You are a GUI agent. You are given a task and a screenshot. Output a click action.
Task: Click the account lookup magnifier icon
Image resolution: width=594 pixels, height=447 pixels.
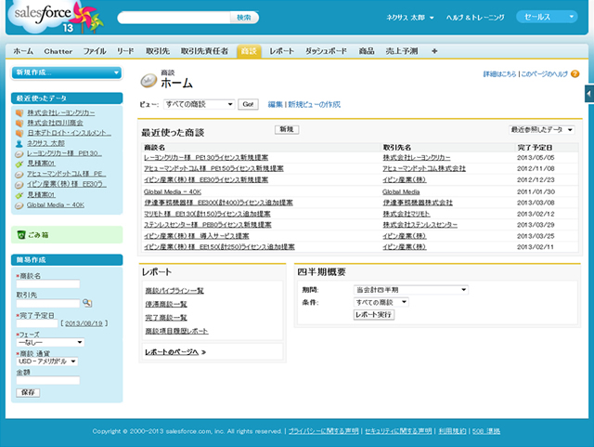87,303
